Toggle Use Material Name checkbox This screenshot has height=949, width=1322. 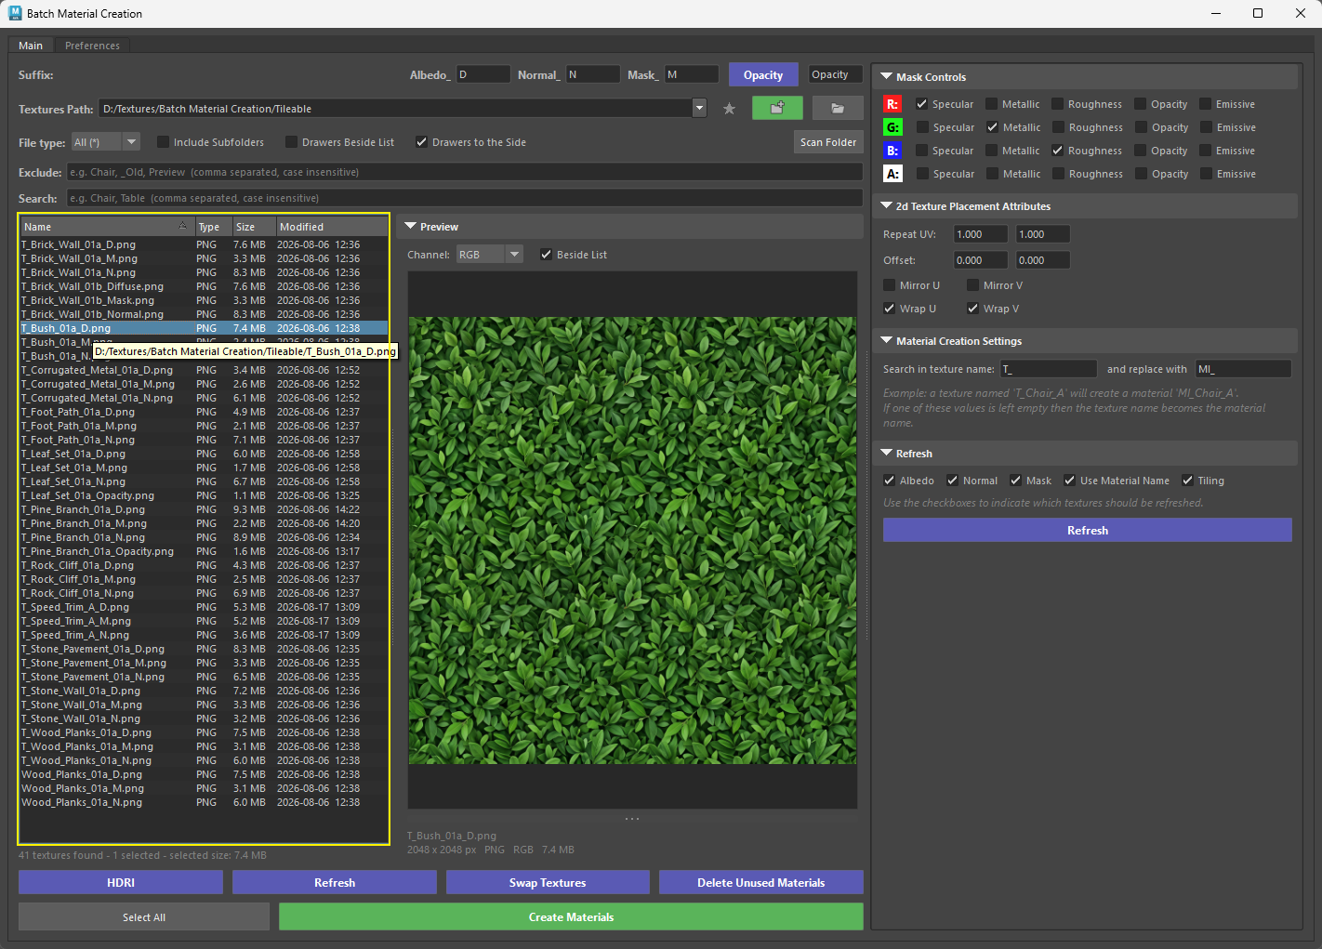[1070, 481]
